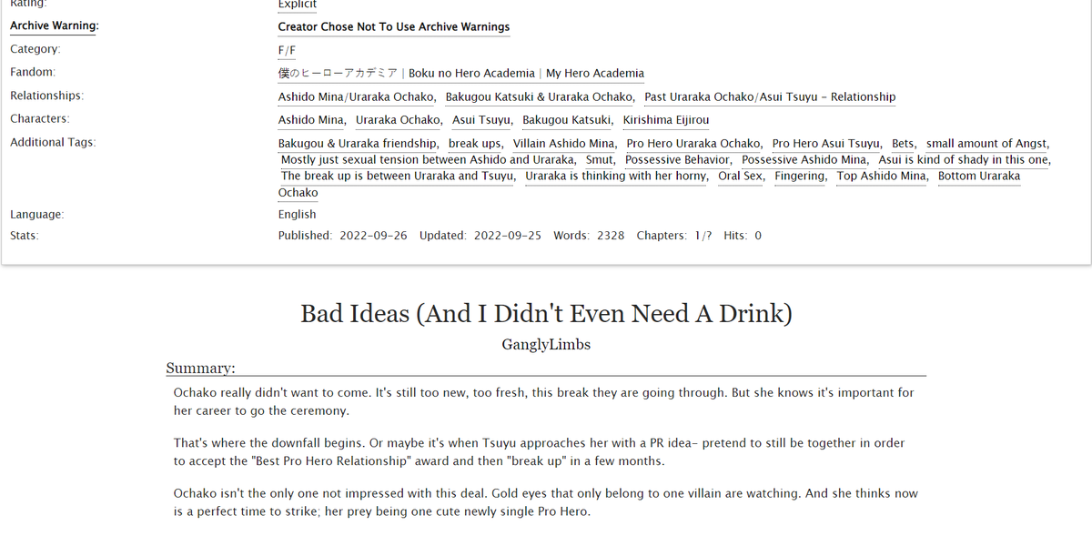The image size is (1092, 536).
Task: Click the Fandom label
Action: click(x=33, y=72)
